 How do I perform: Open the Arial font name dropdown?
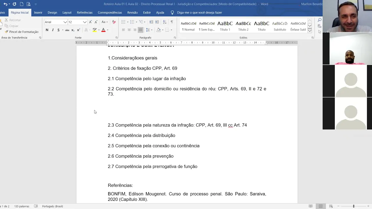coord(65,22)
